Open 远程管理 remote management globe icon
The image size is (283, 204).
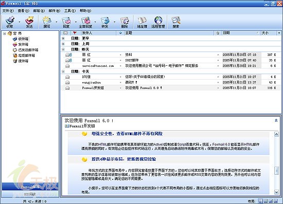click(x=158, y=22)
